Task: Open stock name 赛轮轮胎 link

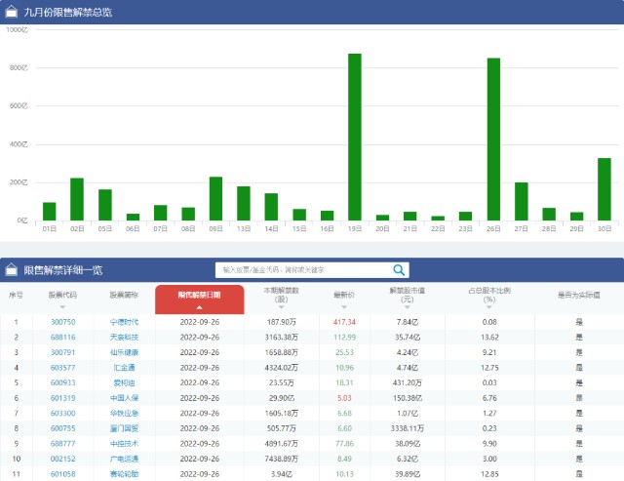Action: [x=124, y=474]
